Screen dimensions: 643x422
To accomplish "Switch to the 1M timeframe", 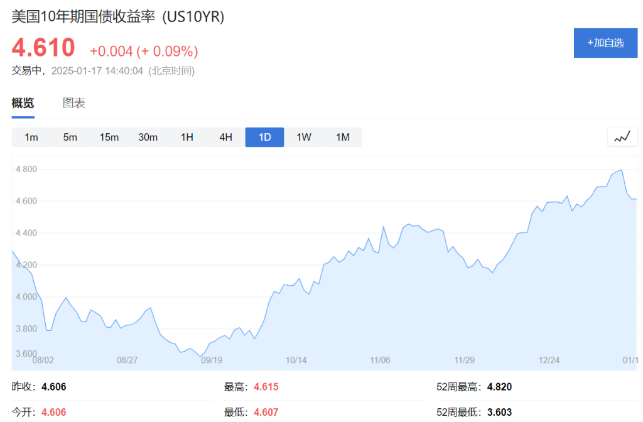I will 343,137.
